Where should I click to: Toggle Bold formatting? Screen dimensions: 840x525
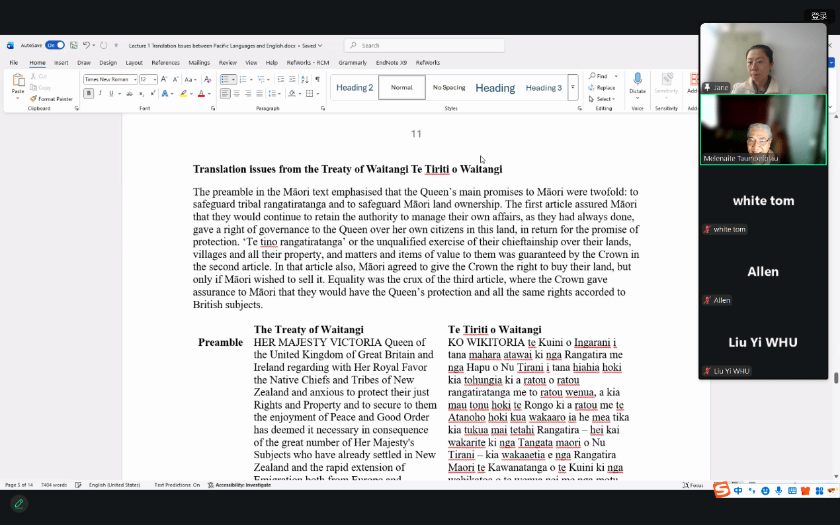[x=89, y=94]
